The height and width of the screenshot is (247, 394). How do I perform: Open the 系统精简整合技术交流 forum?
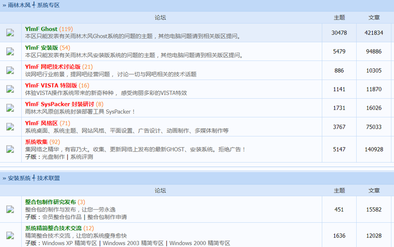[53, 228]
